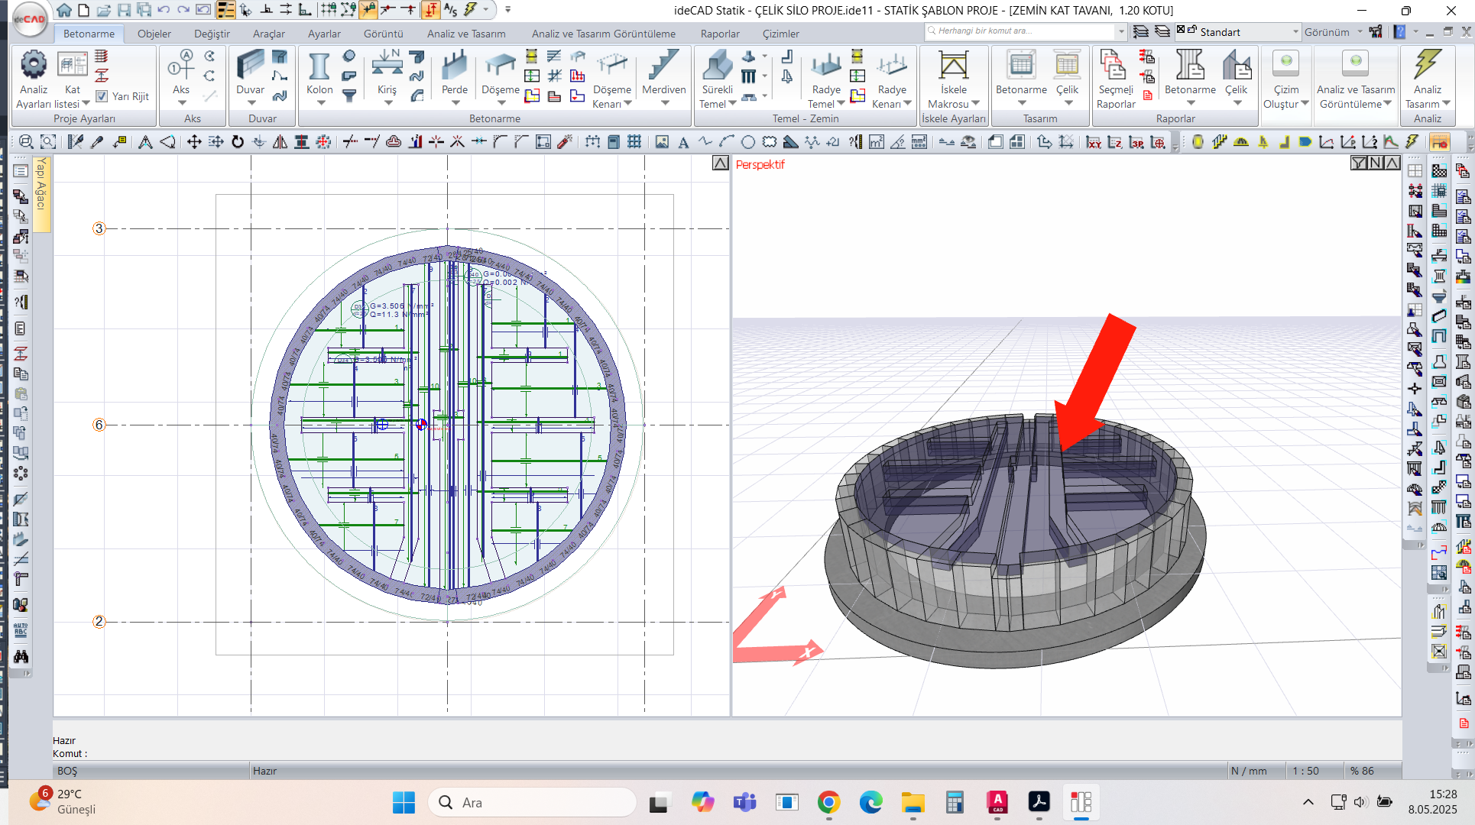
Task: Click the Komut command line area
Action: [x=726, y=753]
